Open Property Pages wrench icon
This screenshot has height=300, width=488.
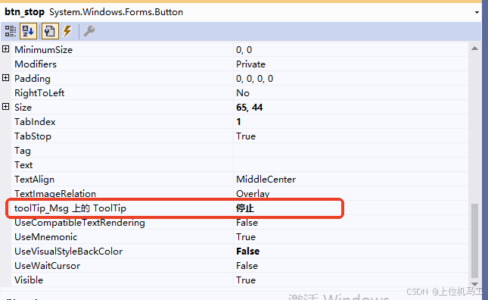pos(89,31)
